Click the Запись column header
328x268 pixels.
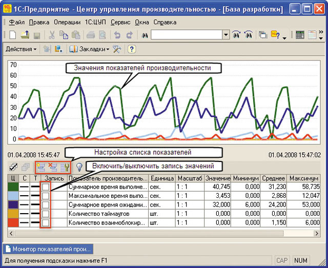pyautogui.click(x=54, y=178)
